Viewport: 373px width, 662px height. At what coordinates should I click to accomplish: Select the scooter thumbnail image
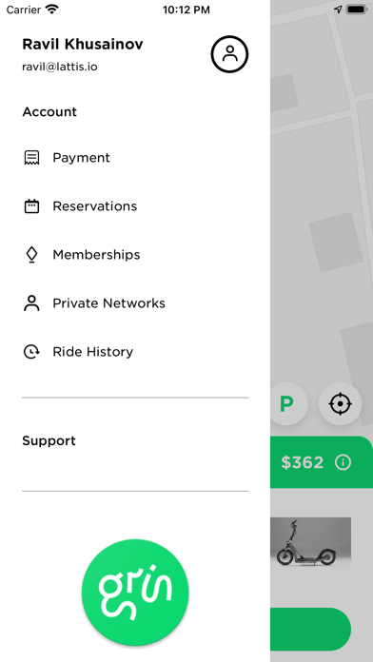pos(311,542)
